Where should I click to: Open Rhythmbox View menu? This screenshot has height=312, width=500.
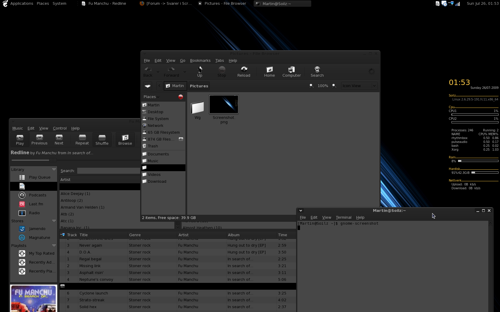[43, 128]
